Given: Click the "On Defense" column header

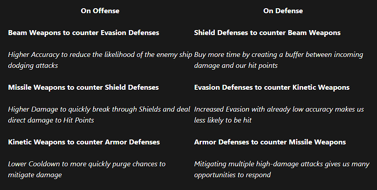Looking at the screenshot, I should 283,11.
